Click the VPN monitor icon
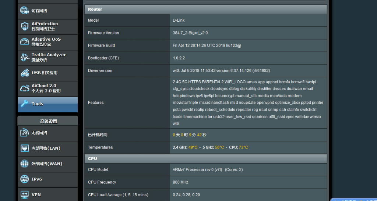Screen dimensions: 377x201 click(24, 194)
